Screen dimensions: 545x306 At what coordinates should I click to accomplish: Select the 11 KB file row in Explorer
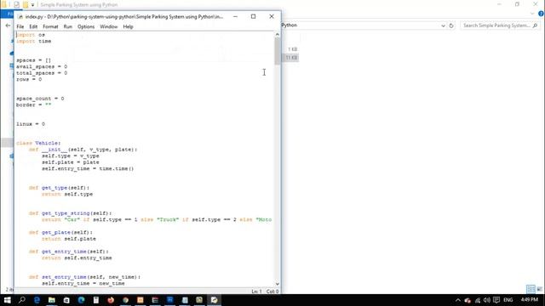click(291, 58)
